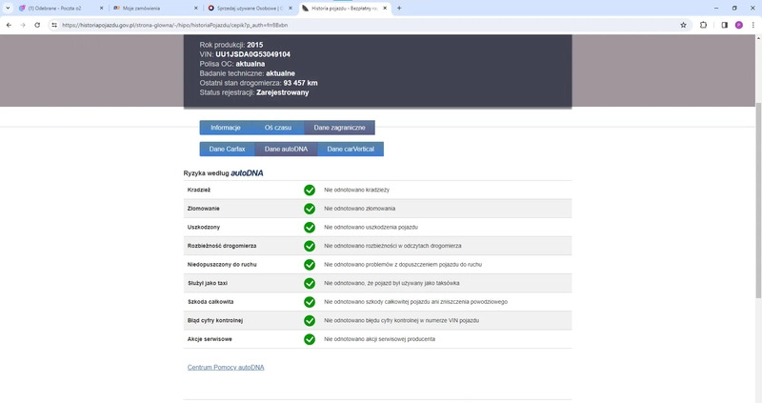Click text 'Nie odnotowano kradzieży'
This screenshot has height=403, width=762.
point(356,191)
